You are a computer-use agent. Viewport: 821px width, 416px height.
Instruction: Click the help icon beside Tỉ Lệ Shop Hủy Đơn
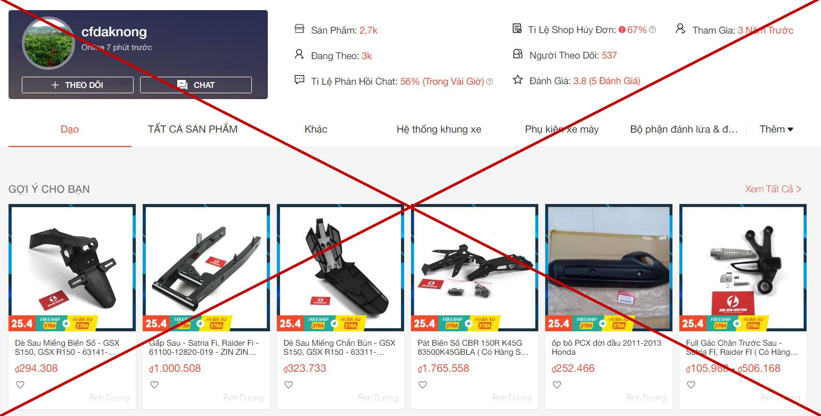point(652,30)
